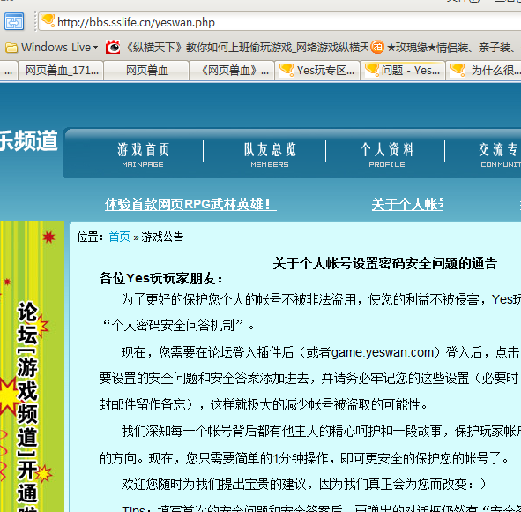Open 交流专 COMMUNITY nav item
Image resolution: width=521 pixels, height=512 pixels.
(x=500, y=154)
